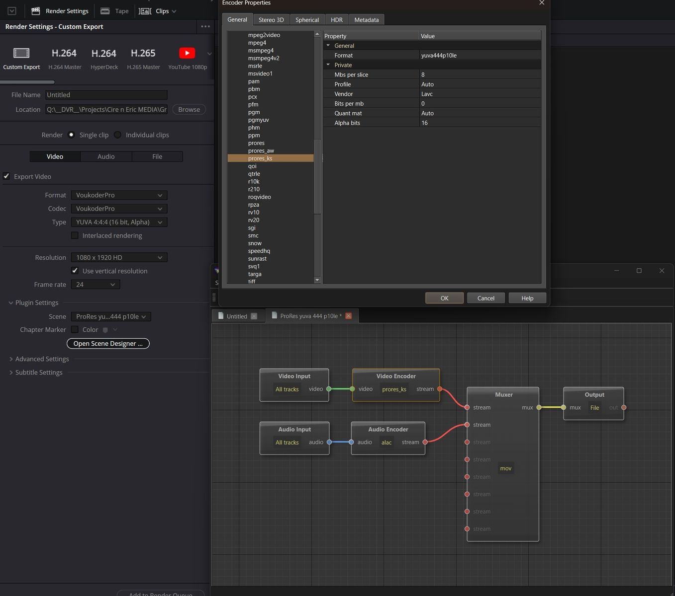Select the Custom Export preset icon
This screenshot has height=596, width=675.
pos(21,54)
